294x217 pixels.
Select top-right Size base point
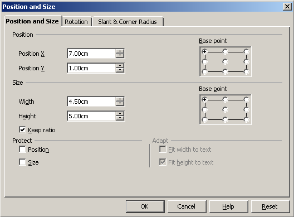pyautogui.click(x=246, y=99)
